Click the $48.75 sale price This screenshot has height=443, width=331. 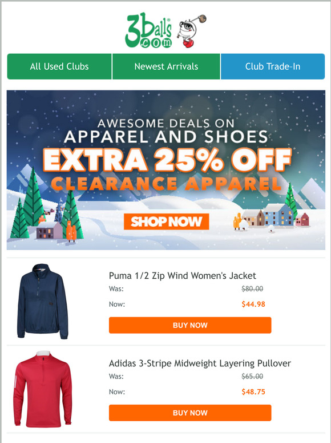coord(253,392)
